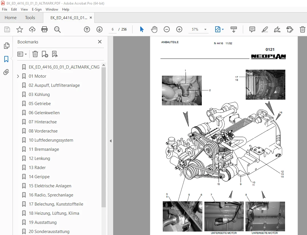Go to next page with down arrow
The image size is (307, 235).
[99, 29]
